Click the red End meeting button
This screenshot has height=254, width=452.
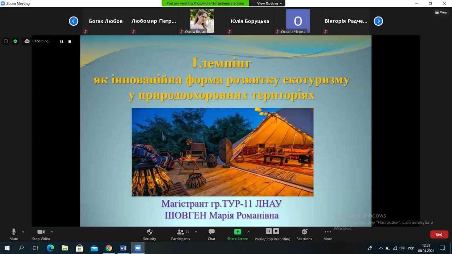439,234
